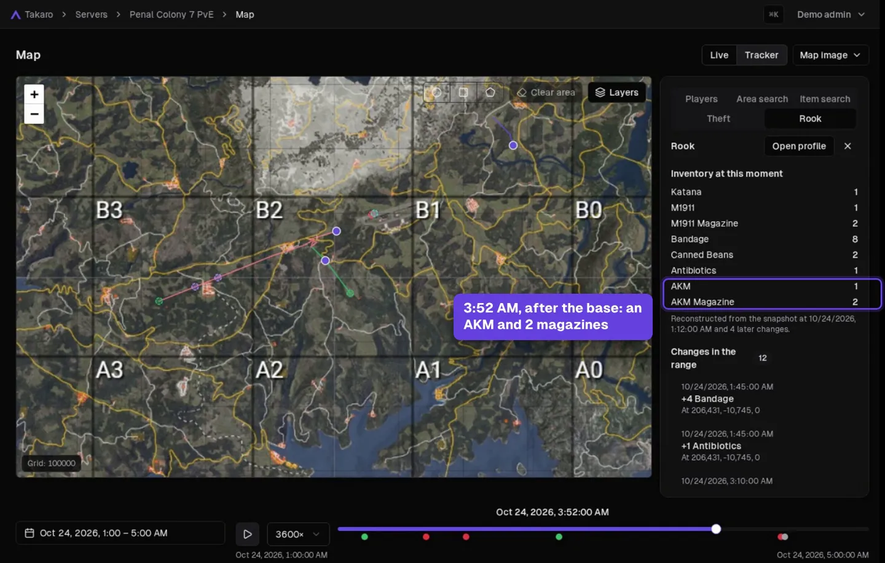Click the changes count badge 12

[x=763, y=358]
